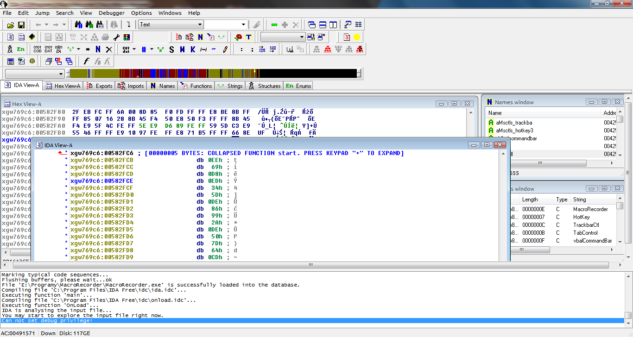Open the Debugger menu
Image resolution: width=633 pixels, height=337 pixels.
112,13
